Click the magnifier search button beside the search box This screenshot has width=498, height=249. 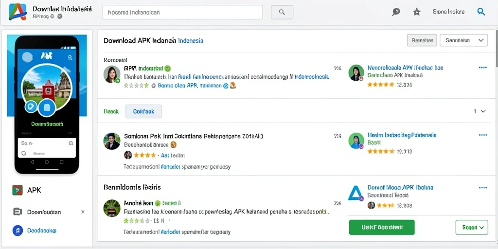tap(282, 12)
